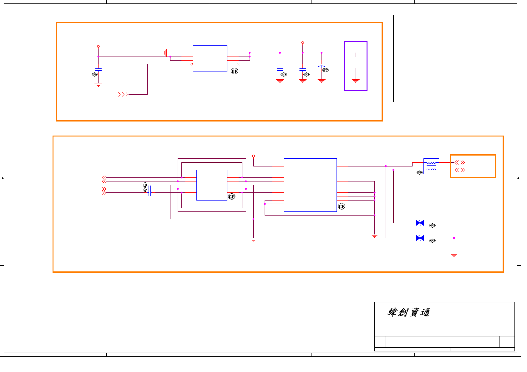
Task: Click the 緯創資通 logo in title block
Action: point(408,312)
